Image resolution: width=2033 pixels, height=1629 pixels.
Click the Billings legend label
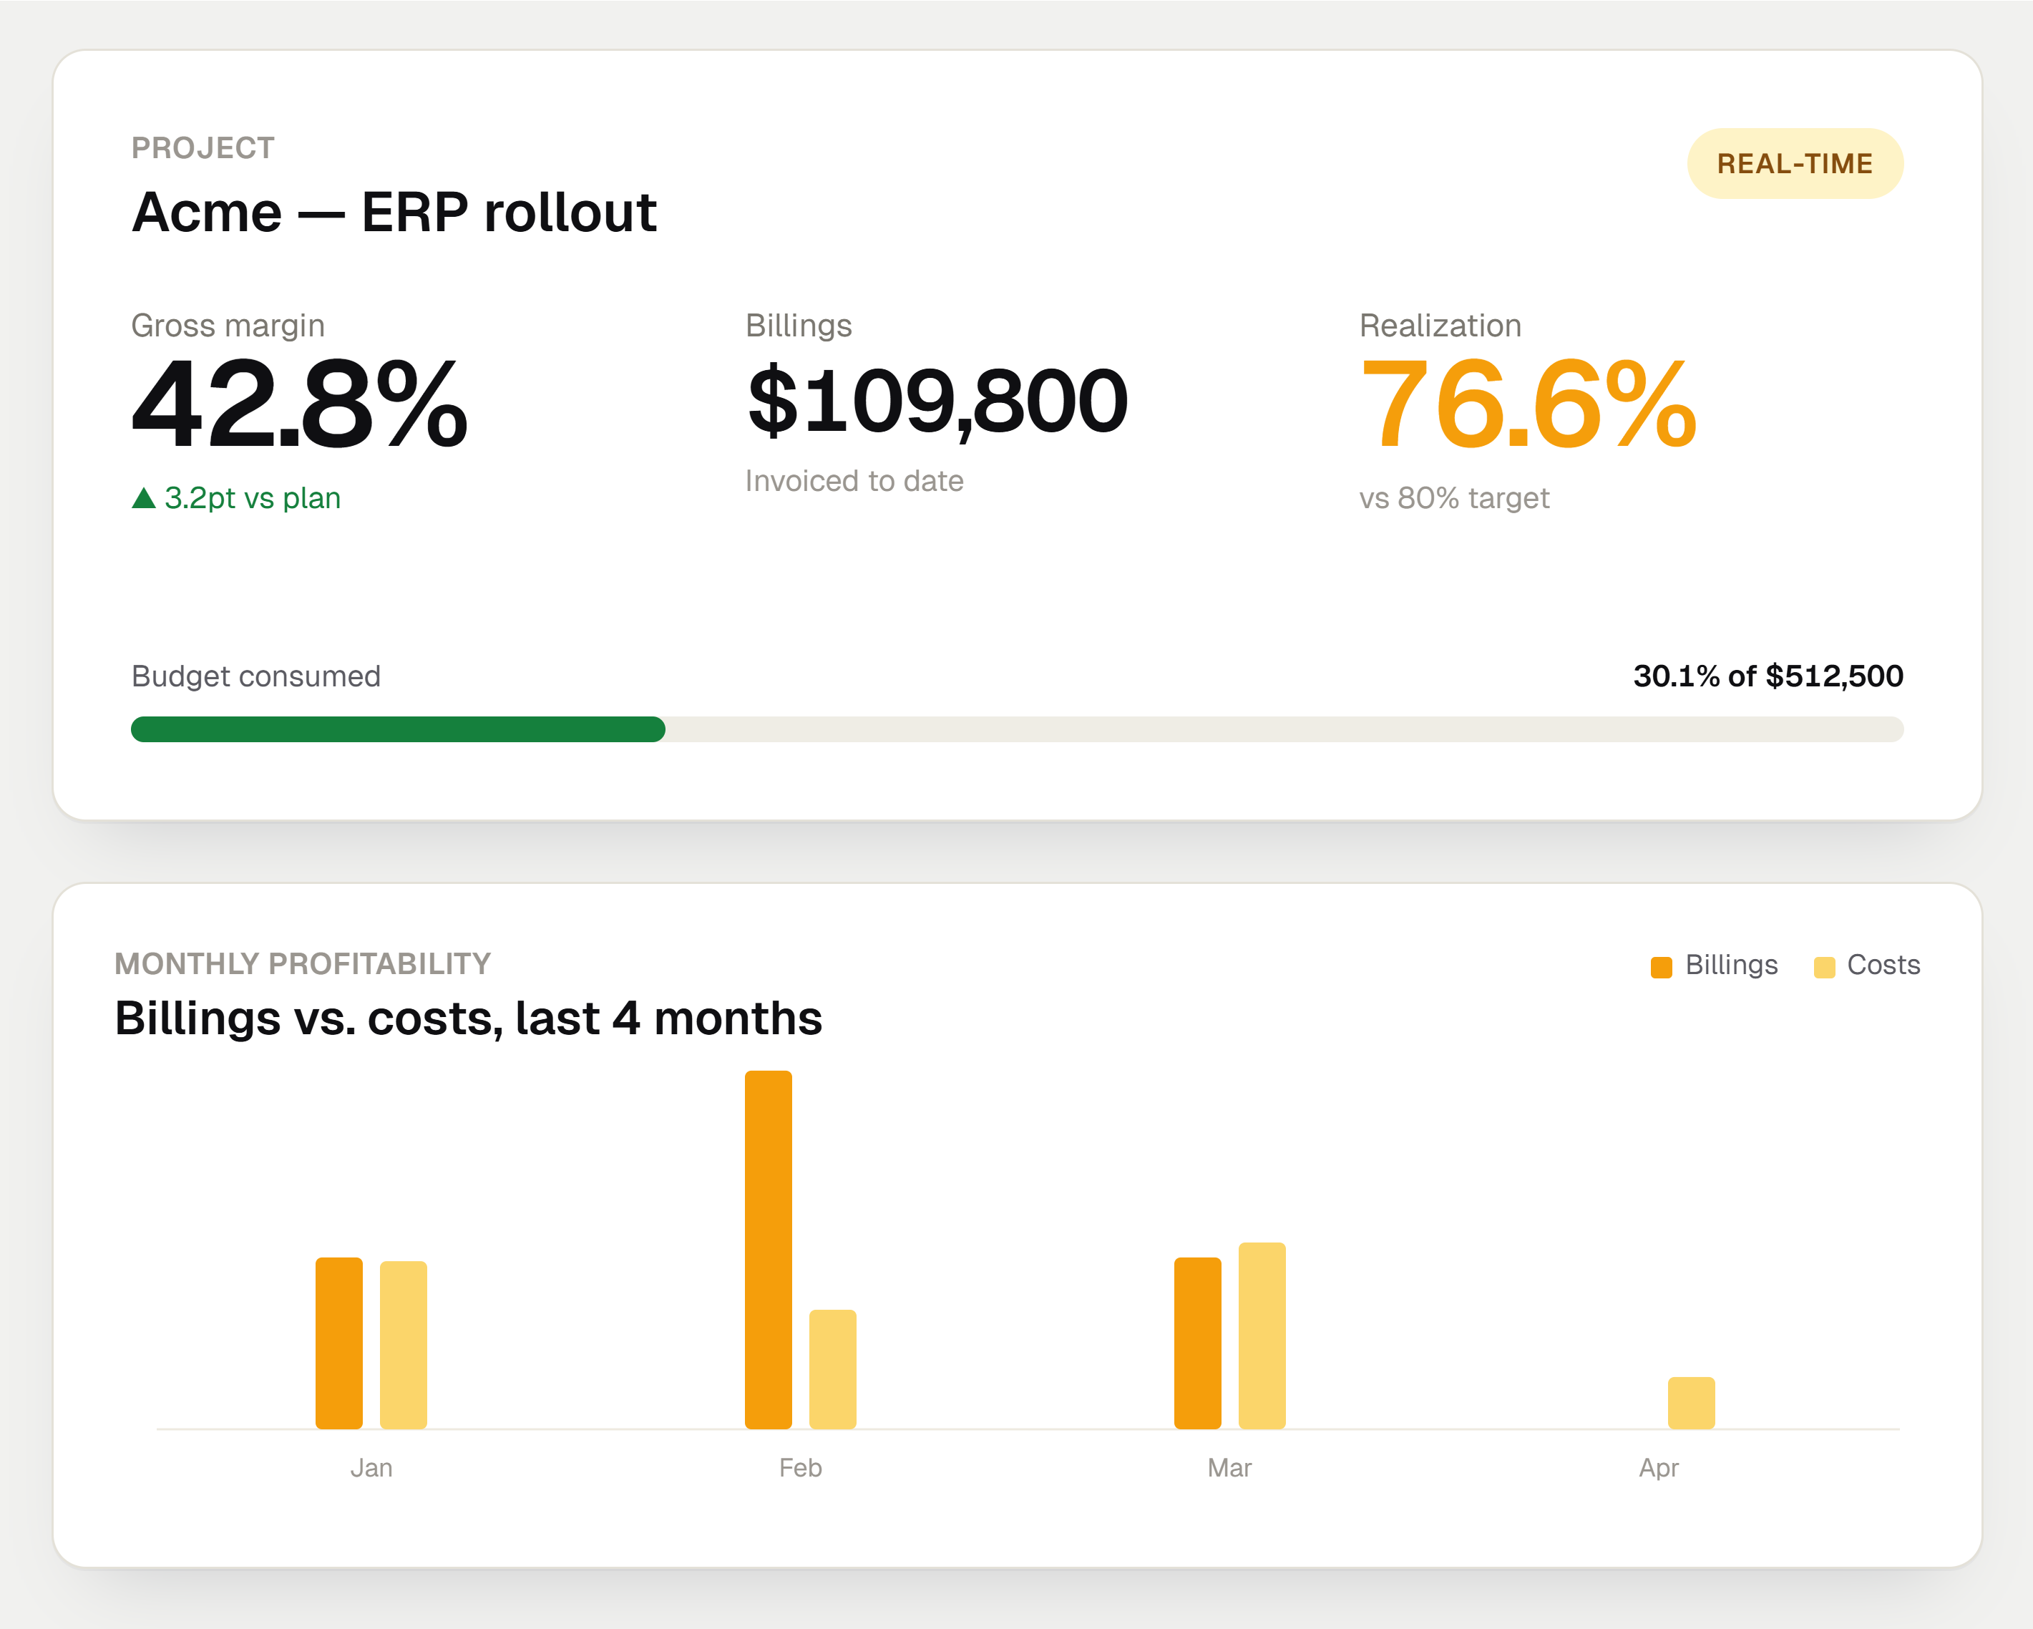click(1731, 965)
